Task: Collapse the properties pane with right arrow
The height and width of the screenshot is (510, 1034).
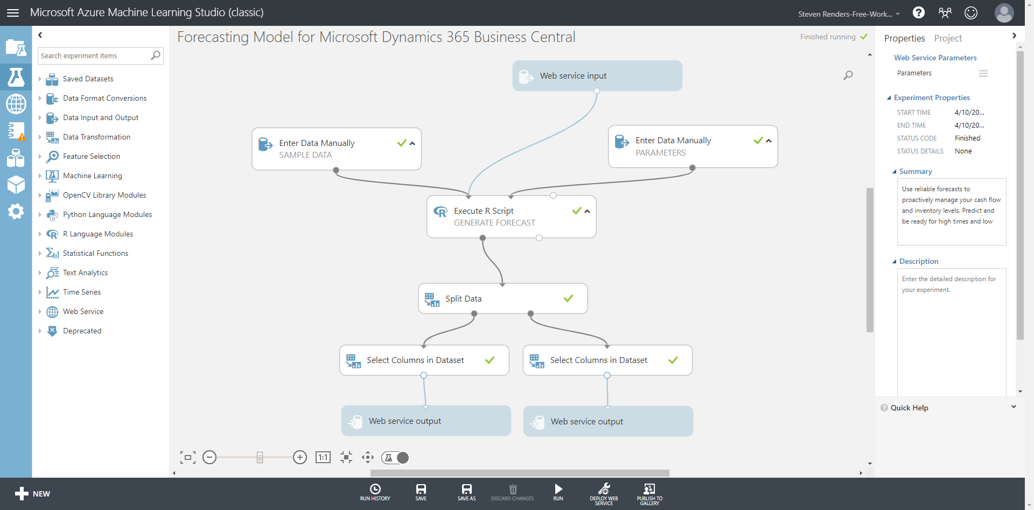Action: (x=1014, y=36)
